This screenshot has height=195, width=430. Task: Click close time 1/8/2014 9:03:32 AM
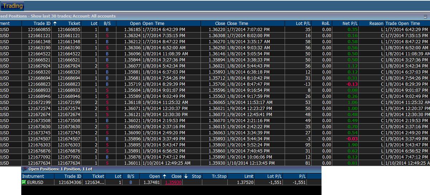pyautogui.click(x=248, y=47)
